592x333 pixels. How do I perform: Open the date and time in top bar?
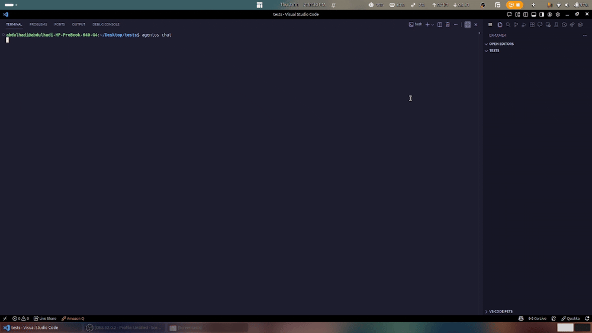pos(303,5)
